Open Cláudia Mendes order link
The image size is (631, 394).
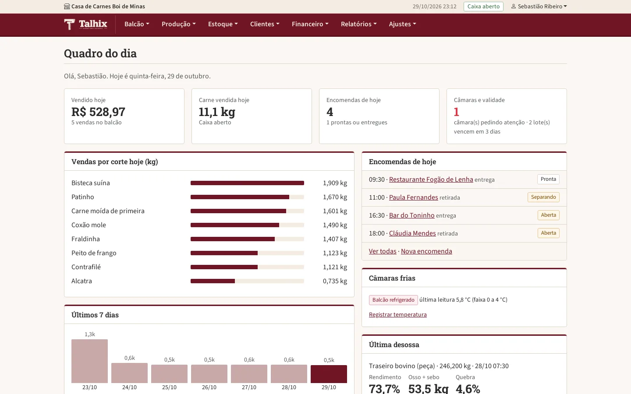(x=412, y=233)
